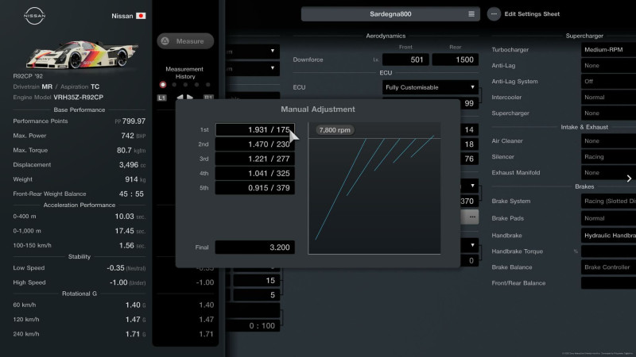The width and height of the screenshot is (636, 357).
Task: Select the first measurement history dot
Action: 163,85
